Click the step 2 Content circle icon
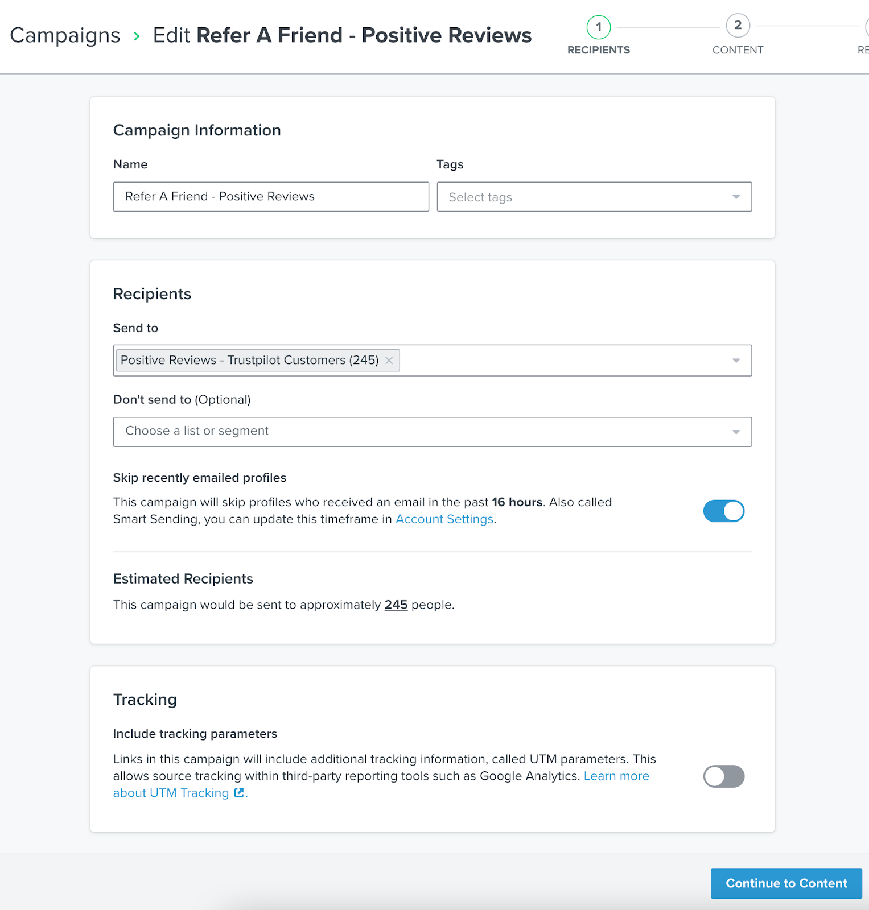This screenshot has width=869, height=910. pos(738,26)
